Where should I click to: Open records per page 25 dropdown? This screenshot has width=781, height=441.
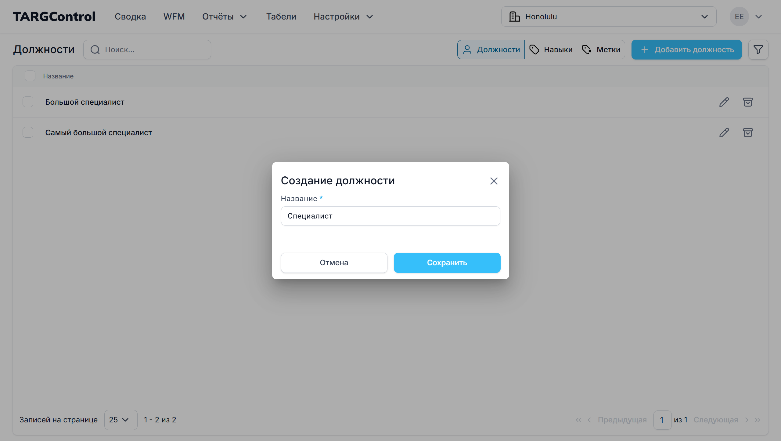pyautogui.click(x=121, y=420)
